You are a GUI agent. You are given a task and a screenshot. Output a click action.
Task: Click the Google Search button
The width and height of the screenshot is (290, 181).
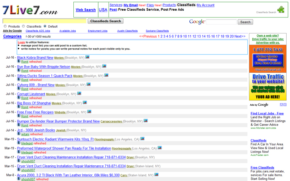(x=245, y=22)
